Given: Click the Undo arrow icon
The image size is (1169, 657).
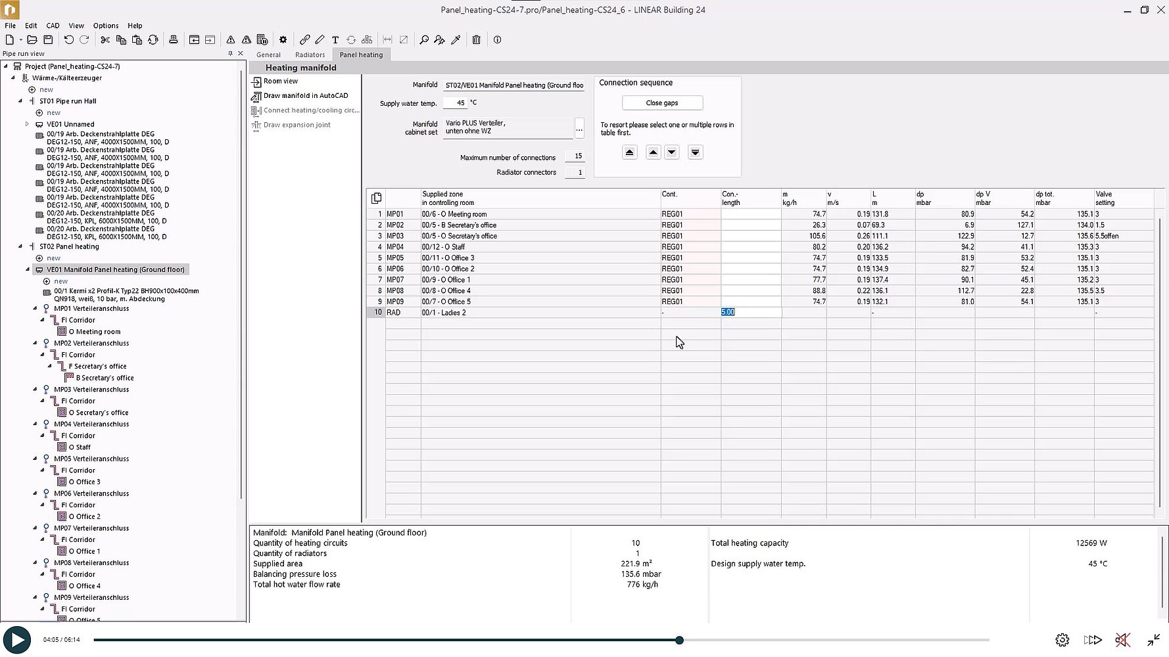Looking at the screenshot, I should coord(69,39).
